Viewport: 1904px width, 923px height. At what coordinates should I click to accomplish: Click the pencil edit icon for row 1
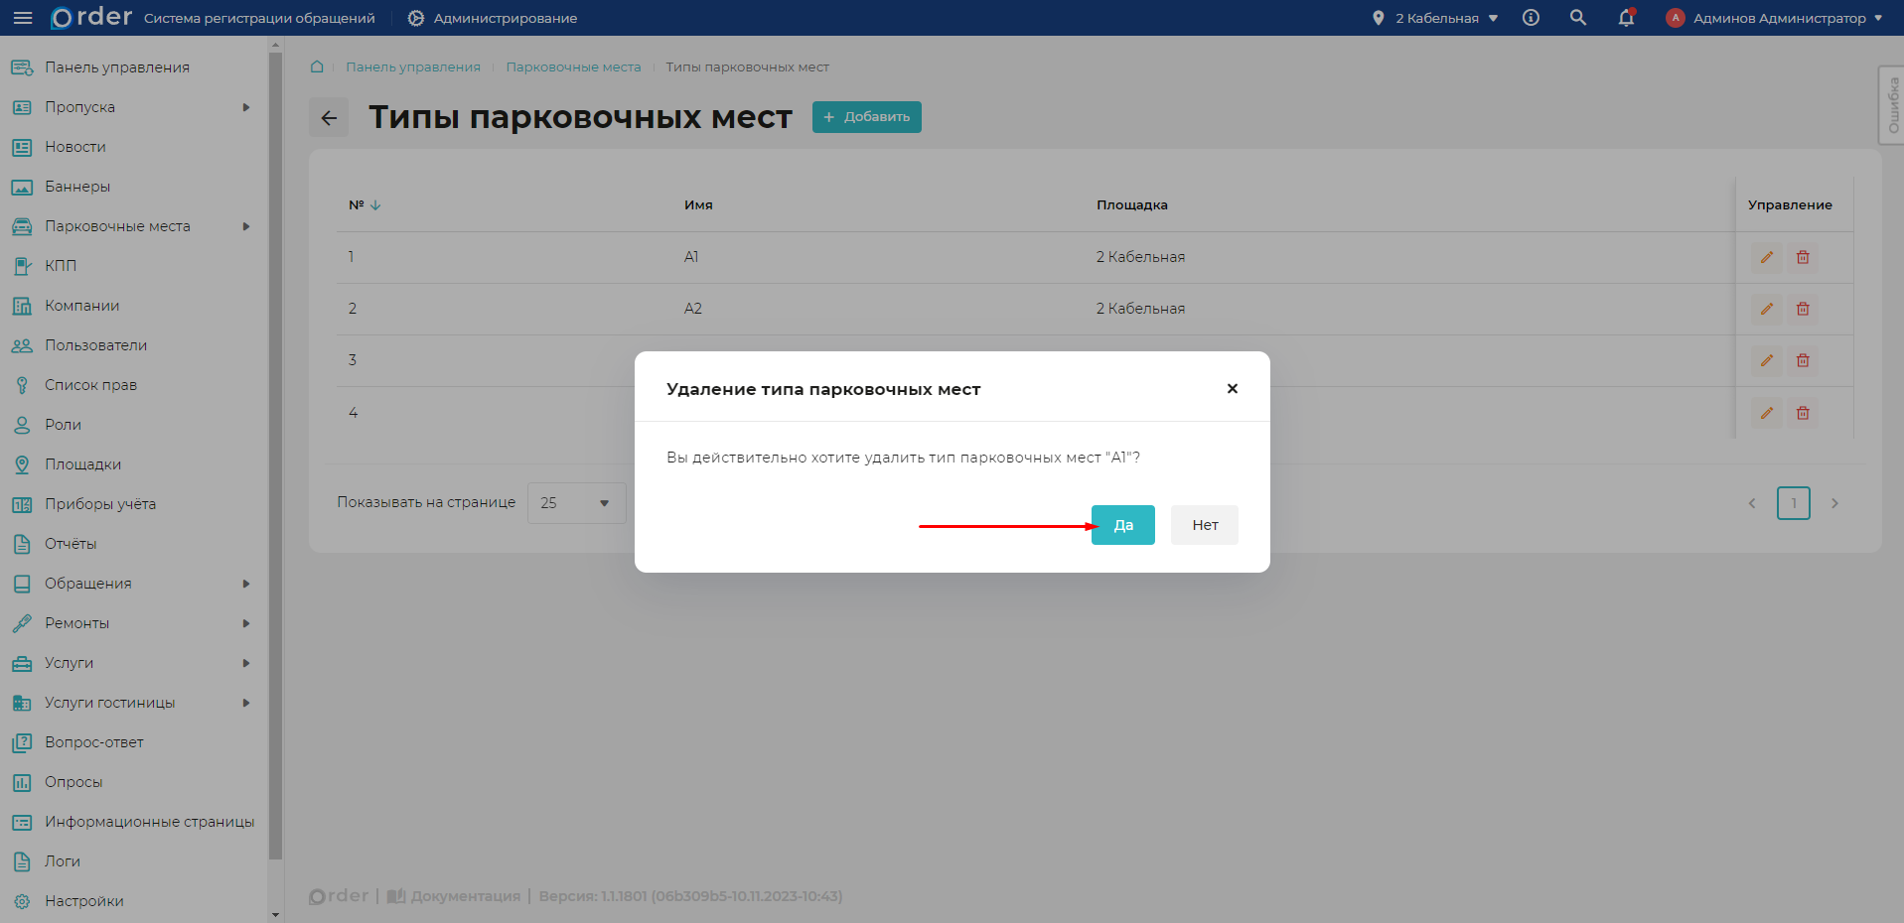click(x=1766, y=257)
